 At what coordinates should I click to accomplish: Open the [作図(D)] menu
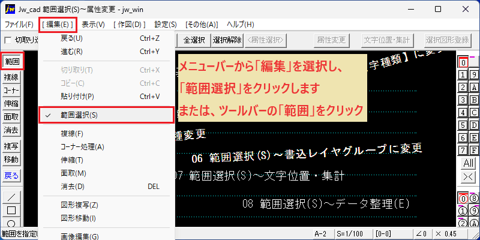coord(129,25)
